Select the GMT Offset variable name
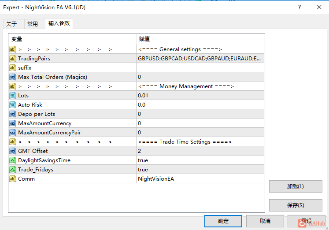 point(33,151)
